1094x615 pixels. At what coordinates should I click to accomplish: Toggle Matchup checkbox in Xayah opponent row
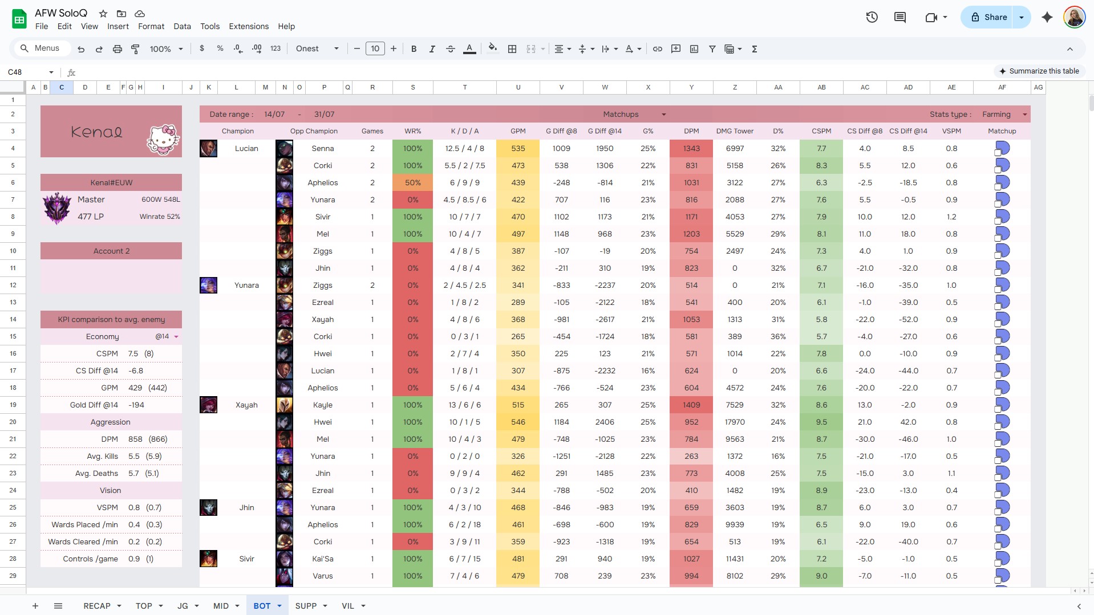tap(998, 324)
